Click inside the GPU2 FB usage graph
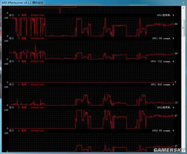Viewport: 187px width, 154px height. coord(91,142)
